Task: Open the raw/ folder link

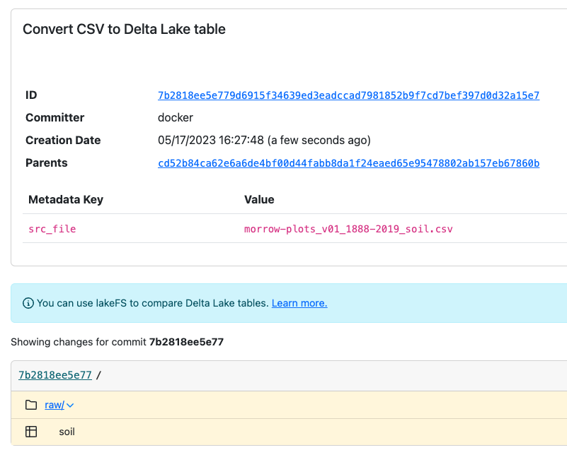Action: (x=55, y=405)
